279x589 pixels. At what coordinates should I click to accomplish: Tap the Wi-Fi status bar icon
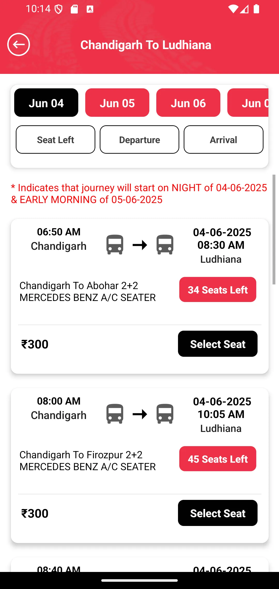click(x=233, y=9)
